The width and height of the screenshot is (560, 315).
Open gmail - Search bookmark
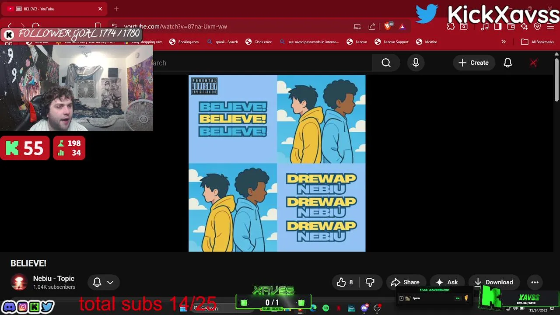[222, 42]
